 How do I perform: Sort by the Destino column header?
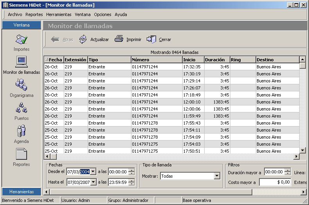(x=277, y=60)
